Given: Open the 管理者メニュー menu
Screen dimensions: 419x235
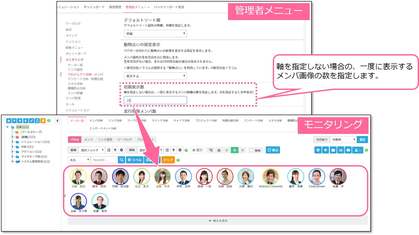Looking at the screenshot, I should pos(137,7).
